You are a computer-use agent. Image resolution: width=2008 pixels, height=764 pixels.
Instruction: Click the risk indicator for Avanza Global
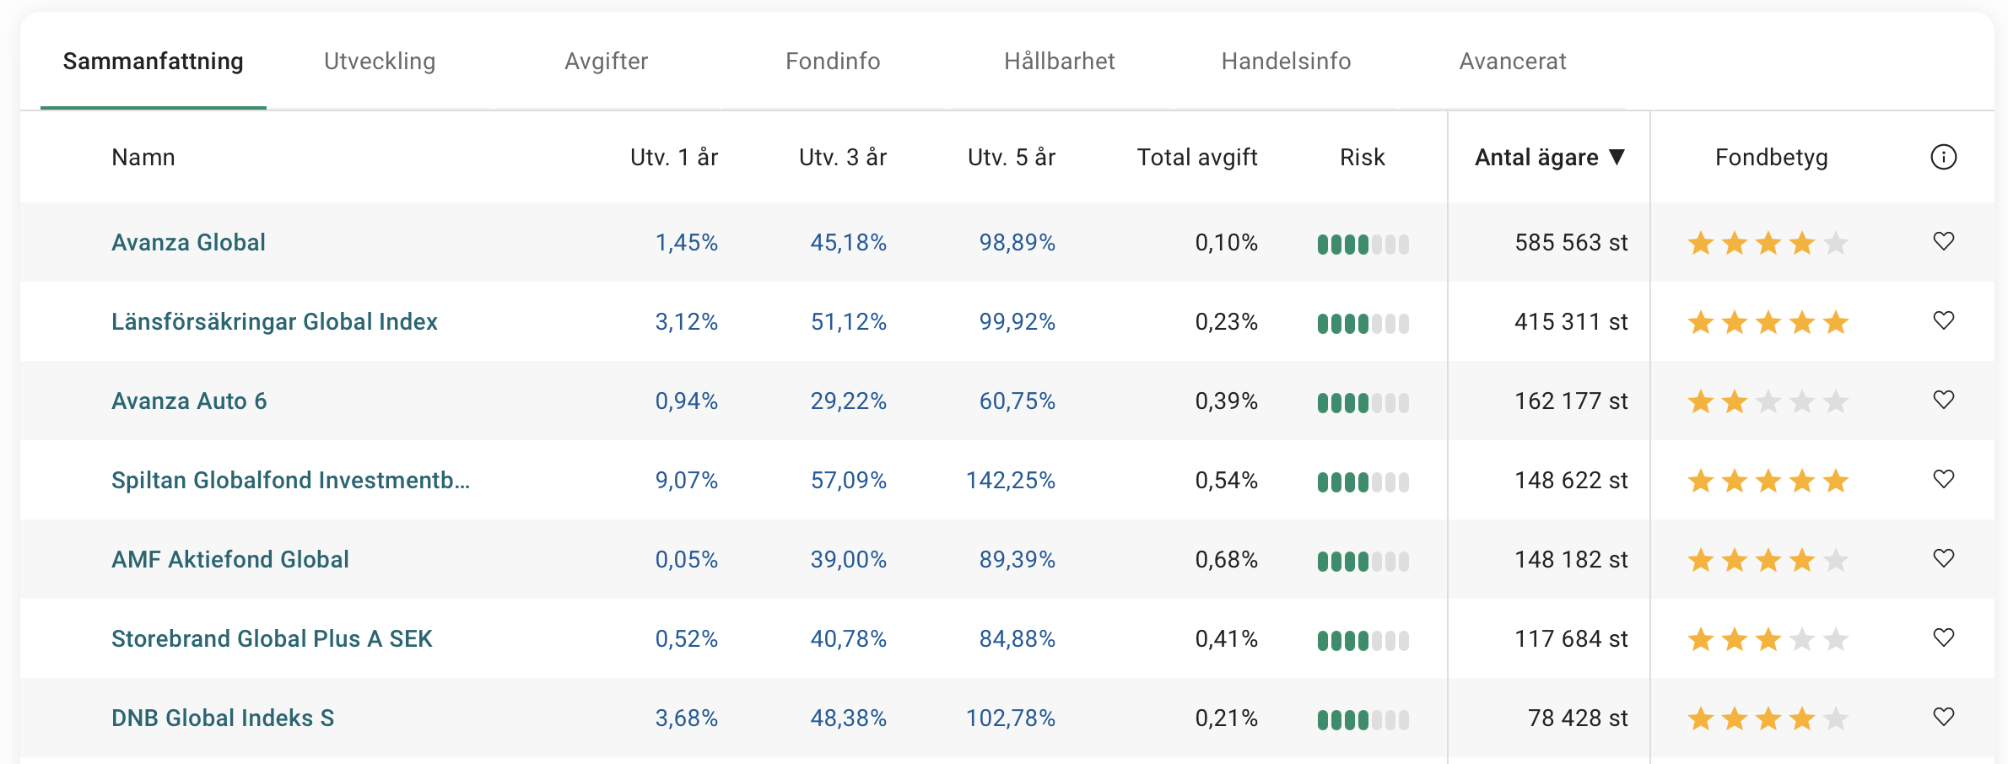[1363, 245]
